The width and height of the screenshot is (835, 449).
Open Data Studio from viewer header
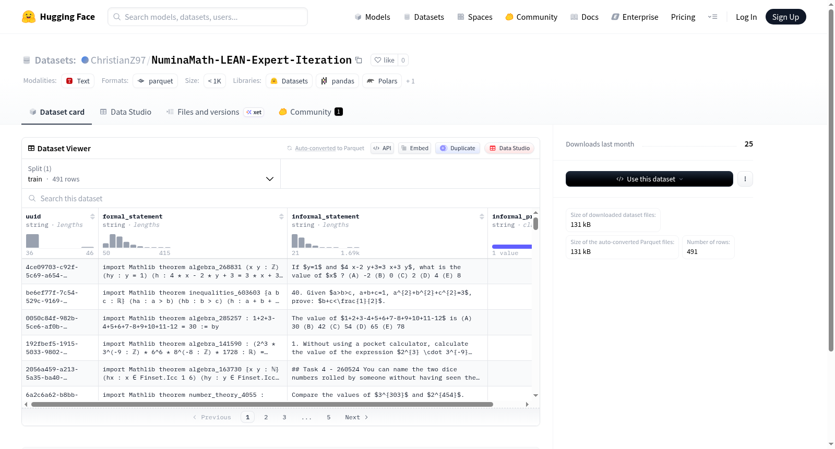(x=509, y=148)
